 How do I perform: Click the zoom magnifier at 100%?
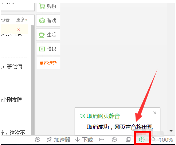154,140
